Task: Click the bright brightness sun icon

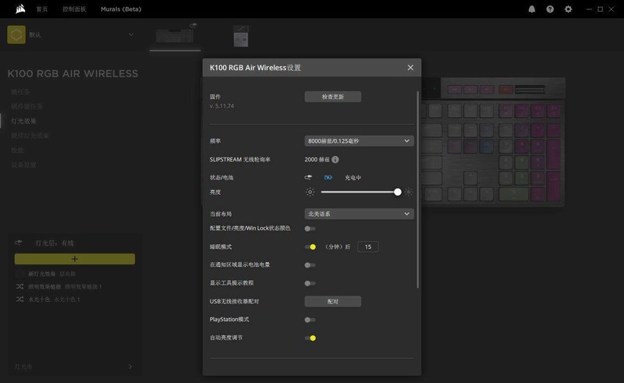Action: [409, 193]
